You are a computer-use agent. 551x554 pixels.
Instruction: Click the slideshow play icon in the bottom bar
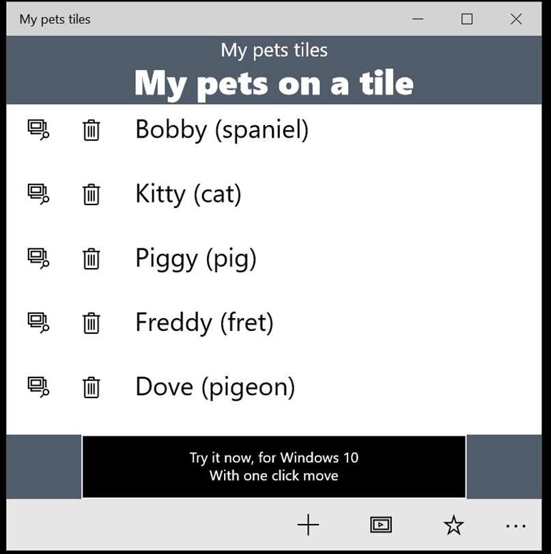coord(380,525)
